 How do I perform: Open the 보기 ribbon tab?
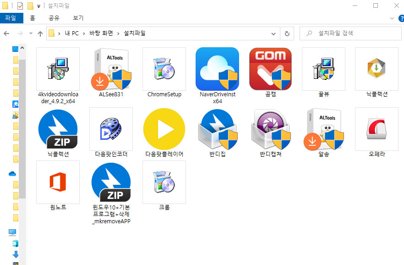tap(78, 18)
